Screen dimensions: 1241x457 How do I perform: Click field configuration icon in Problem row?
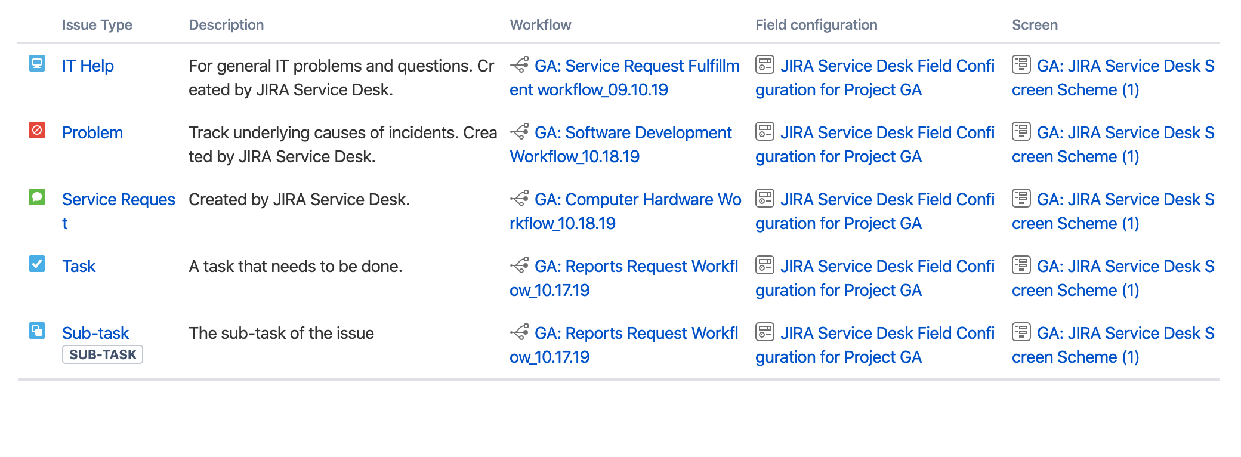pyautogui.click(x=765, y=131)
